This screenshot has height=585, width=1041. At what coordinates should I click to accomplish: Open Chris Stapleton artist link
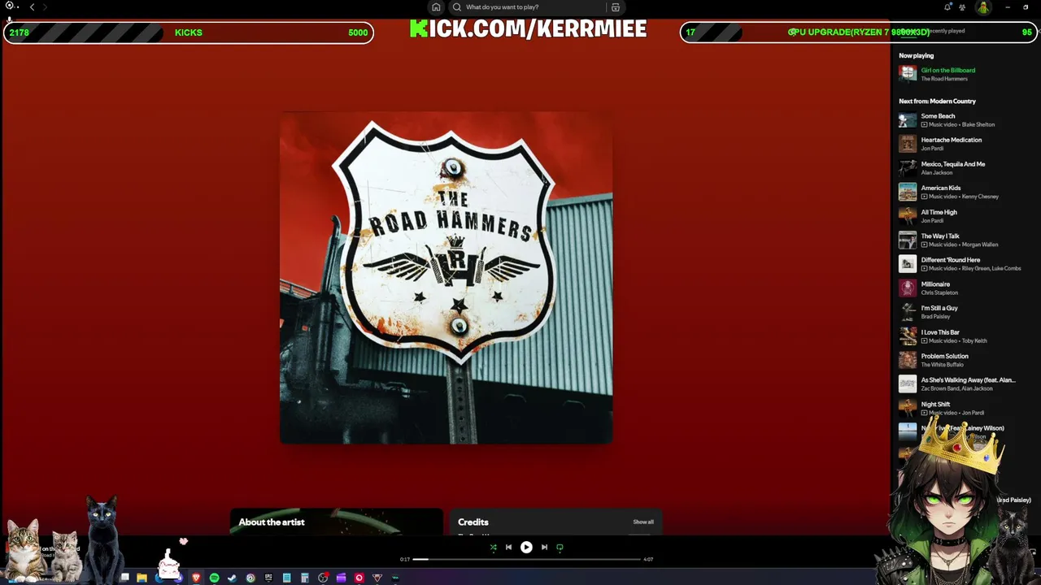click(x=939, y=292)
